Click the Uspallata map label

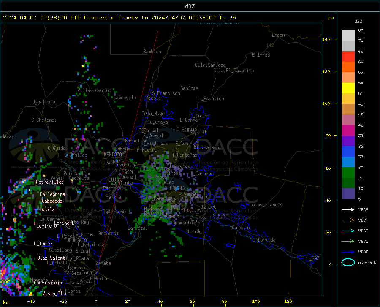click(x=43, y=102)
